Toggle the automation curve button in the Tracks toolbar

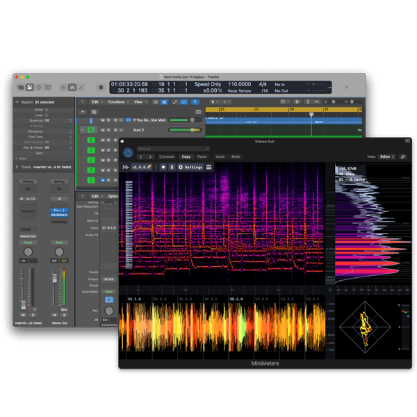pyautogui.click(x=174, y=102)
